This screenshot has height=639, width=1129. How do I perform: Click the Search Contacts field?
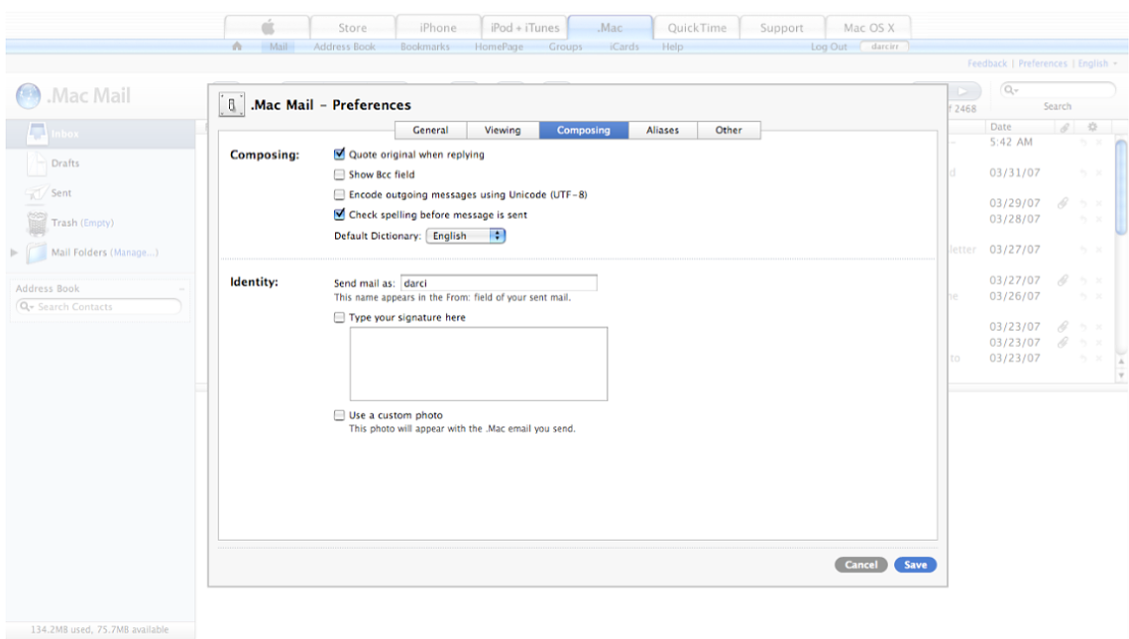99,306
